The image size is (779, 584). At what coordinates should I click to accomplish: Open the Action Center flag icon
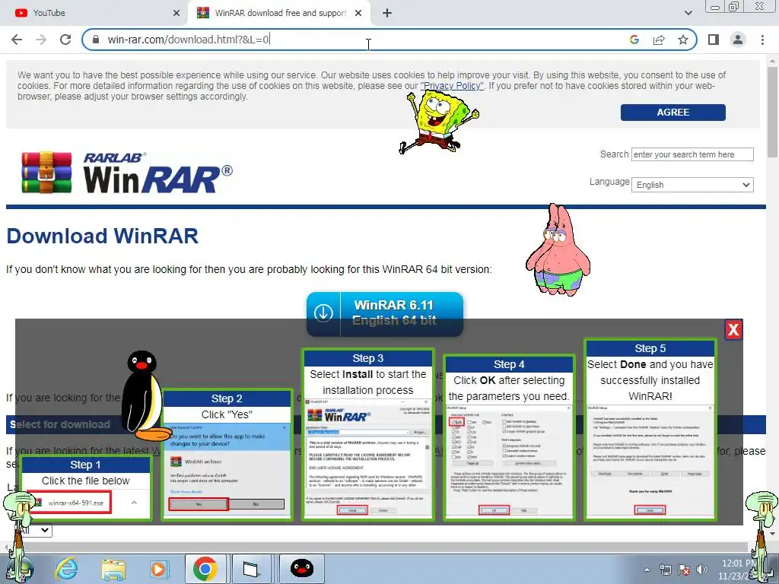point(684,570)
